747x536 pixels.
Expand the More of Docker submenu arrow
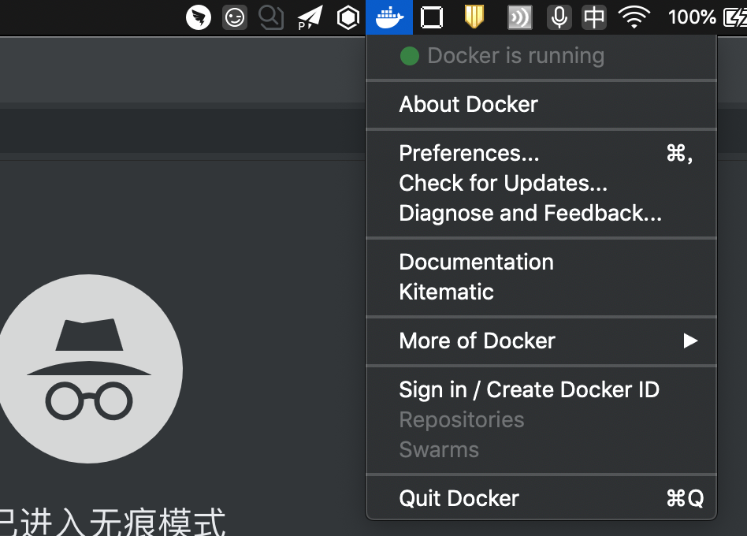pyautogui.click(x=690, y=341)
